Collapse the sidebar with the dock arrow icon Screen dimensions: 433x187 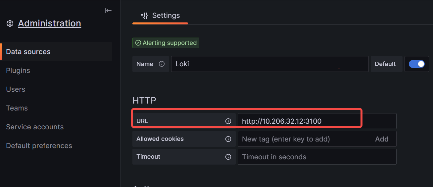pyautogui.click(x=108, y=11)
